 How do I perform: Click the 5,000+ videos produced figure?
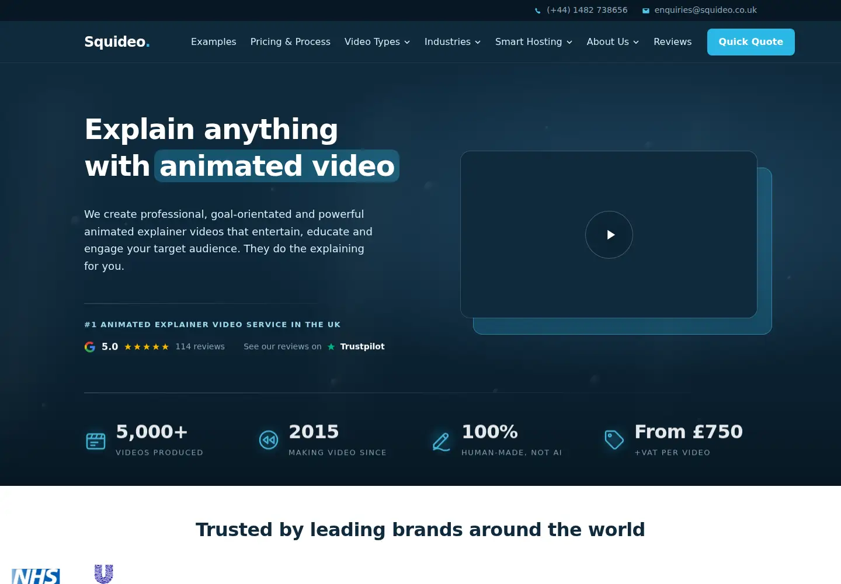click(x=152, y=432)
